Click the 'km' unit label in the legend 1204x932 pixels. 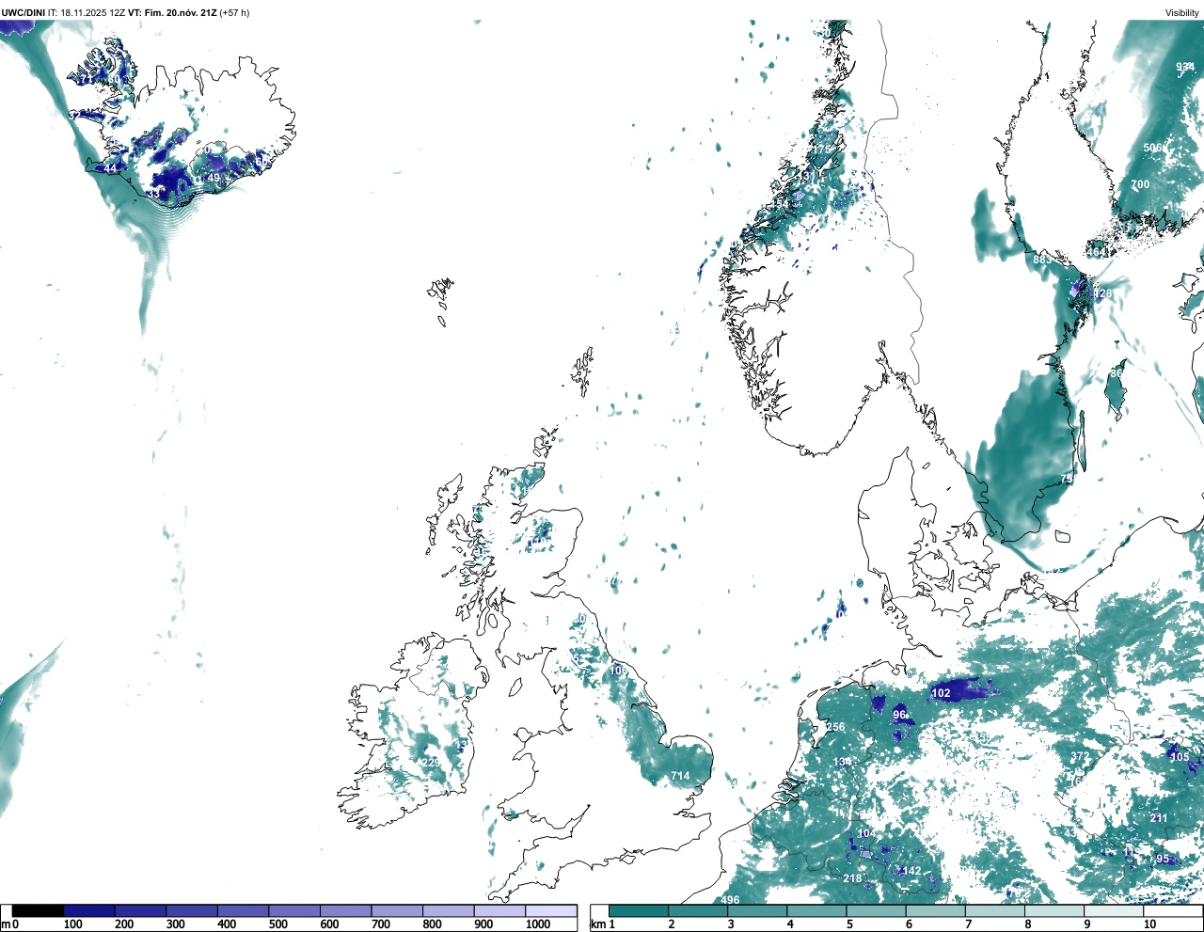[597, 924]
